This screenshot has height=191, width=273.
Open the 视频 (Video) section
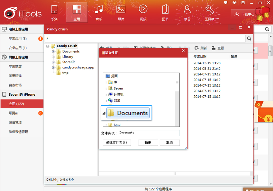coord(143,13)
